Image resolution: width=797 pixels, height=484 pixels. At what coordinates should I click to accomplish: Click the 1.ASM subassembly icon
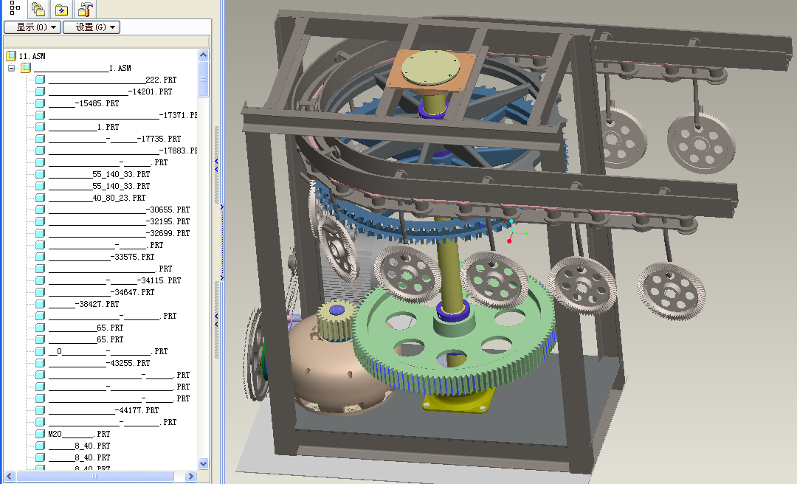pos(25,68)
